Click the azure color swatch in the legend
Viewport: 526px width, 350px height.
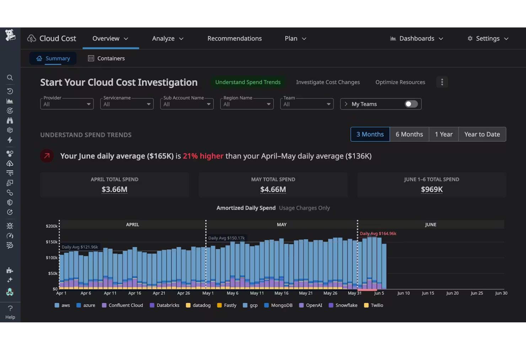(x=79, y=305)
